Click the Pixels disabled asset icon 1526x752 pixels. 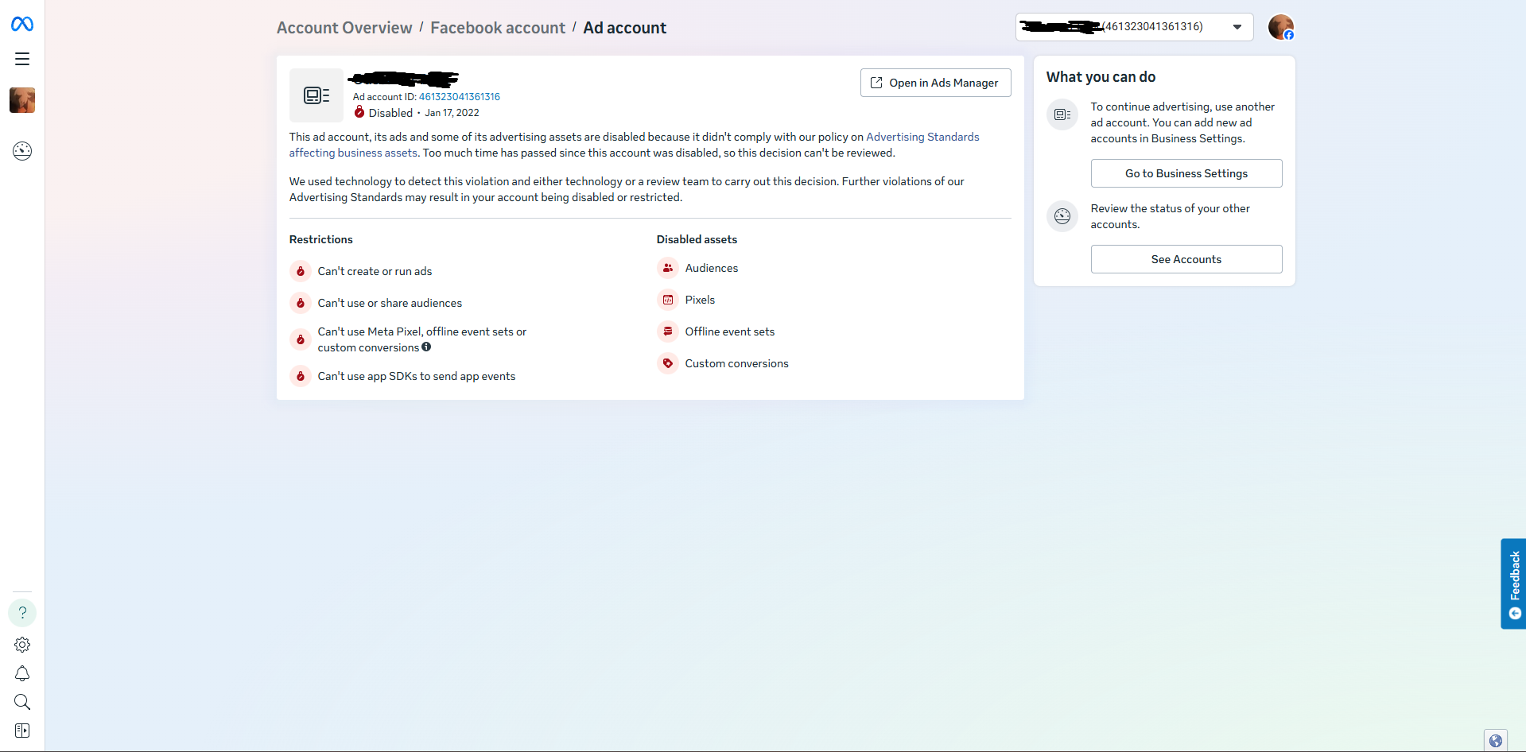[x=668, y=300]
